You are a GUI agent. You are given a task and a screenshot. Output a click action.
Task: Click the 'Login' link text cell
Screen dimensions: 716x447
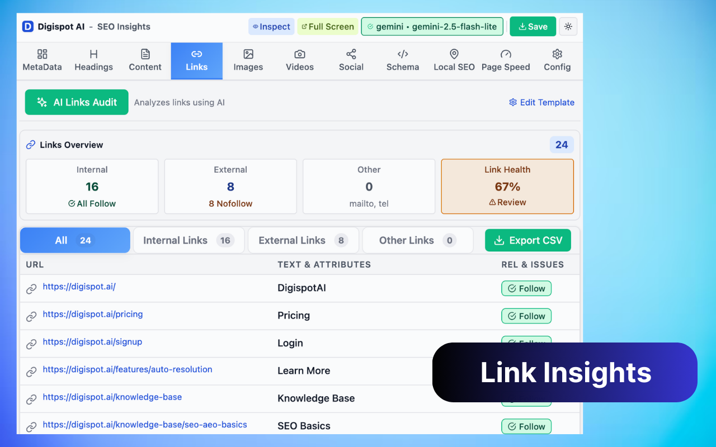(290, 343)
